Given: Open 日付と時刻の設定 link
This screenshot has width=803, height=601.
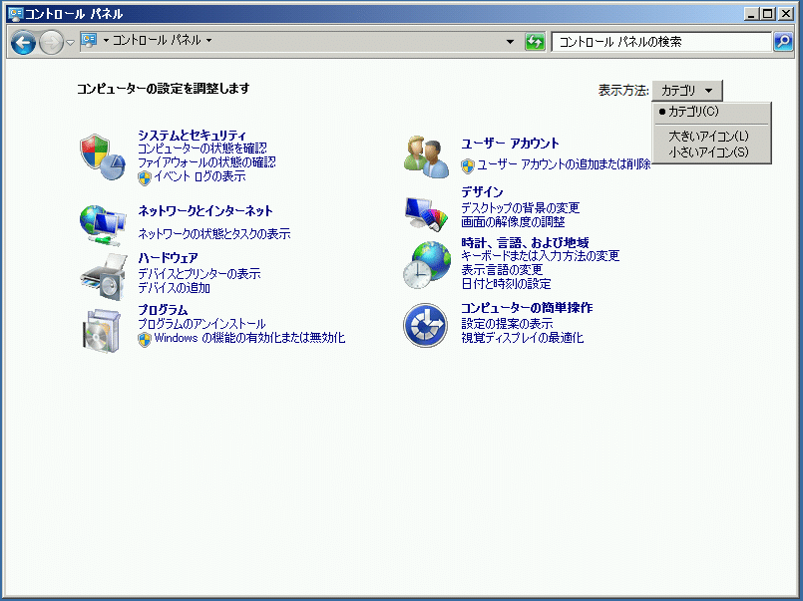Looking at the screenshot, I should 506,283.
